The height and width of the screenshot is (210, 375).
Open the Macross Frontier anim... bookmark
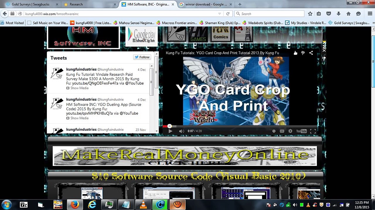tap(177, 23)
